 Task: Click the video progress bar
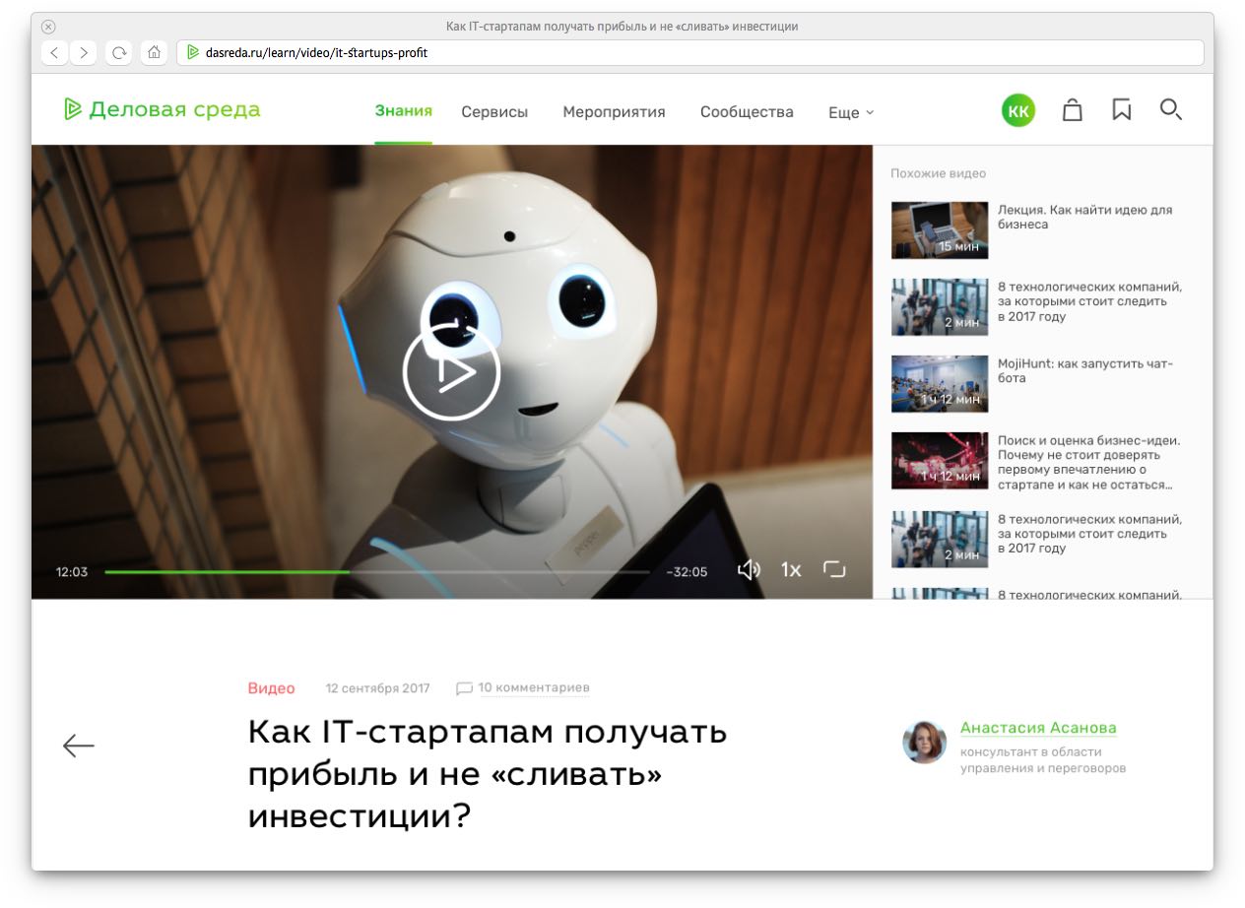click(376, 571)
